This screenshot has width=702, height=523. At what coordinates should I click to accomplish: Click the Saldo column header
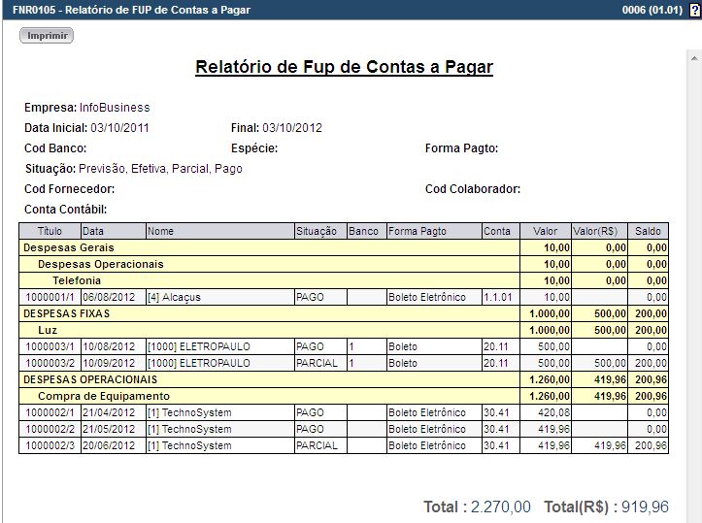tap(648, 232)
